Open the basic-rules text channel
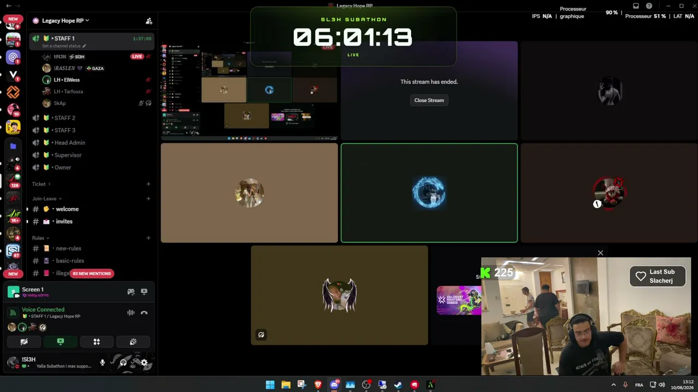The width and height of the screenshot is (698, 392). coord(92,261)
